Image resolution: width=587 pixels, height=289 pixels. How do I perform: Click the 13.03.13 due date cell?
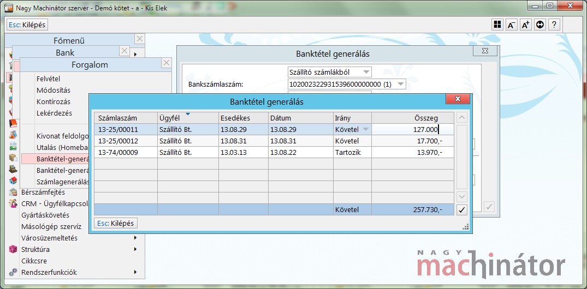pos(244,153)
